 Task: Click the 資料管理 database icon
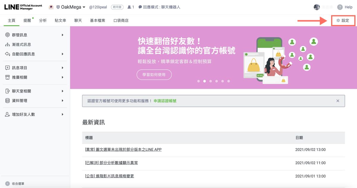(x=7, y=101)
